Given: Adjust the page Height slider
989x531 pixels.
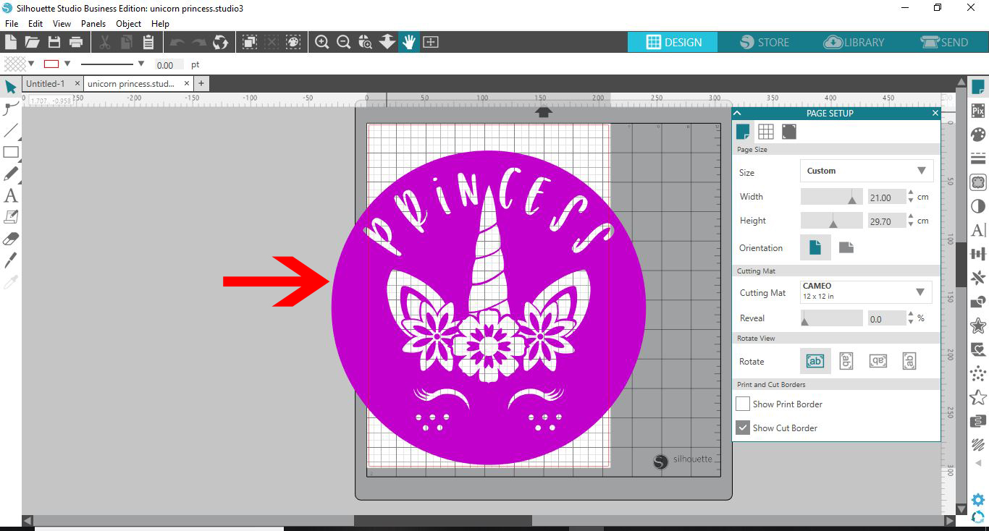Looking at the screenshot, I should point(831,221).
